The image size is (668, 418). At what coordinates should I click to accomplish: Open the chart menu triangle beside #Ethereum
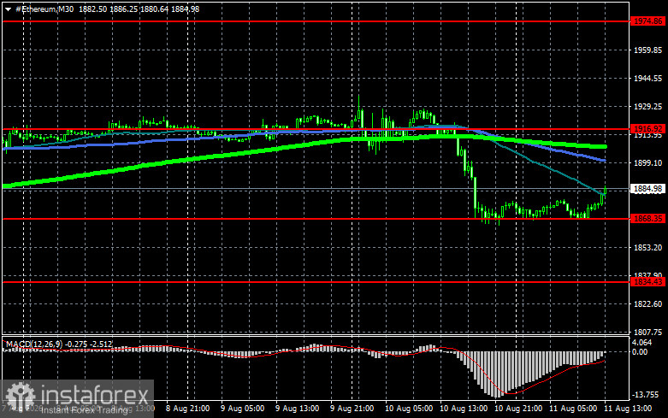[x=8, y=9]
